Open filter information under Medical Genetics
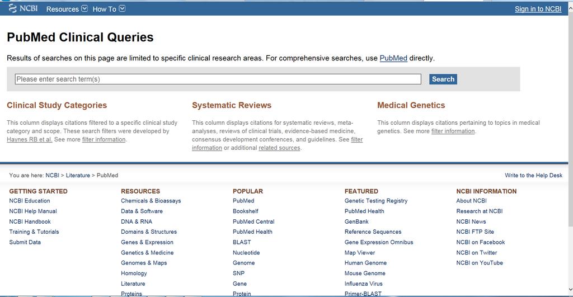This screenshot has height=297, width=573. click(453, 131)
